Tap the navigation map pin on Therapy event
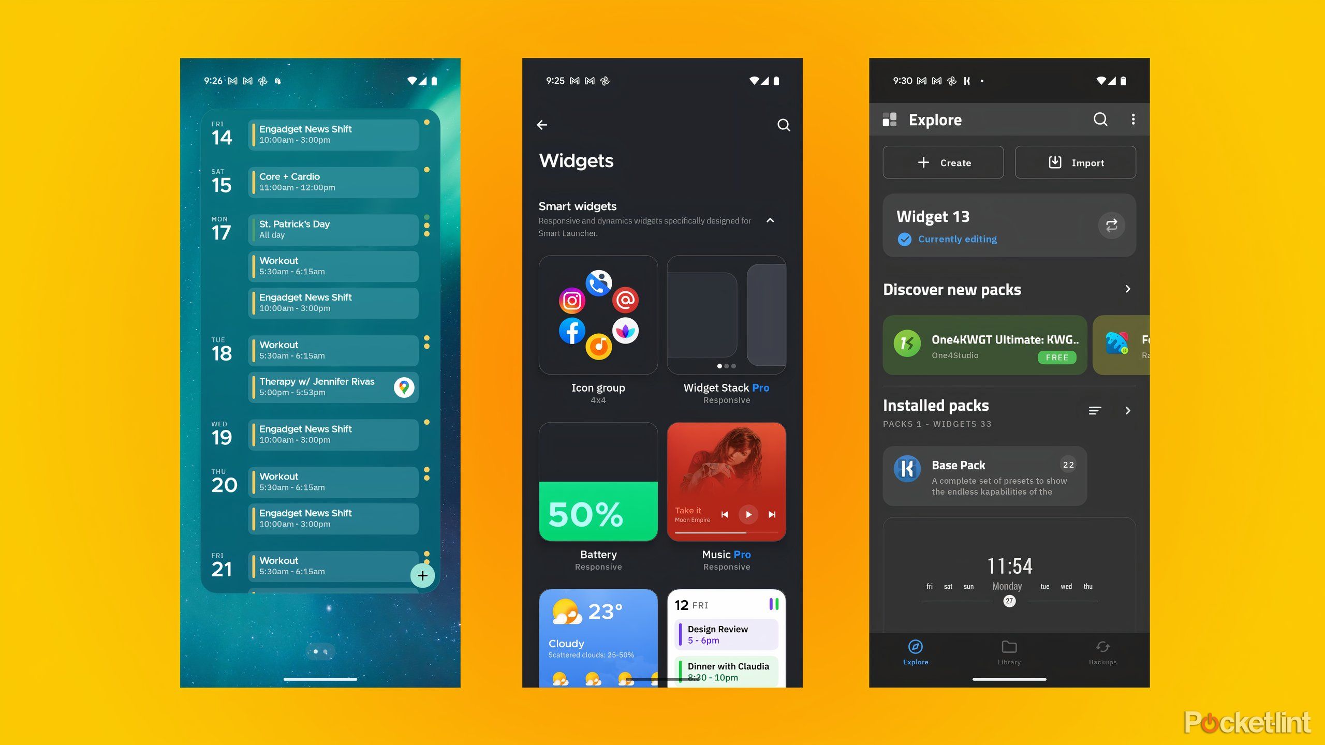This screenshot has width=1325, height=745. coord(403,386)
